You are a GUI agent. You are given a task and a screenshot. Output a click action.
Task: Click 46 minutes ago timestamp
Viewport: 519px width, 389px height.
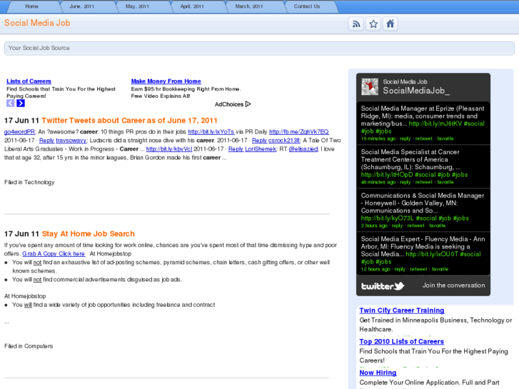(x=378, y=182)
